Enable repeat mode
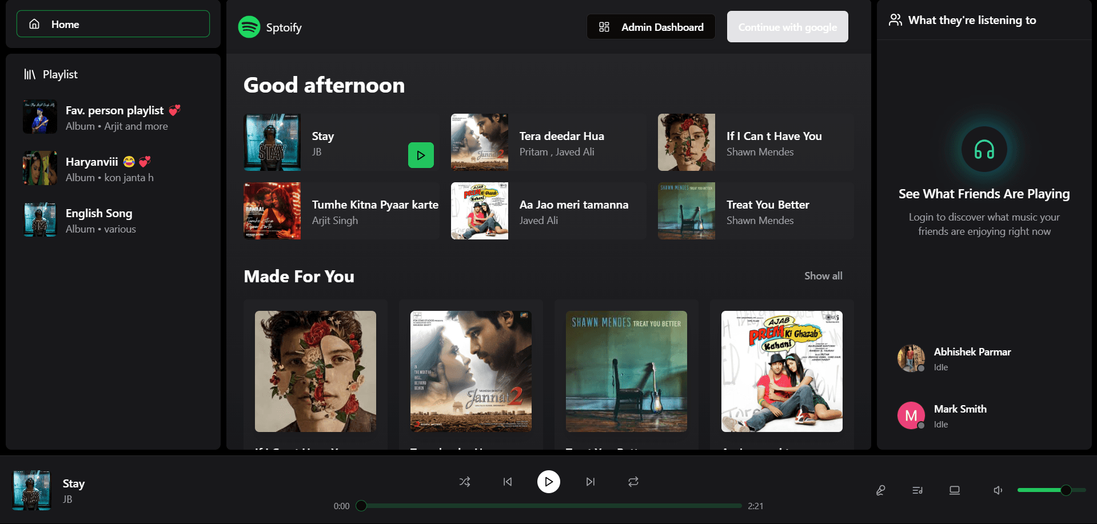Screen dimensions: 1097x524 [x=633, y=482]
